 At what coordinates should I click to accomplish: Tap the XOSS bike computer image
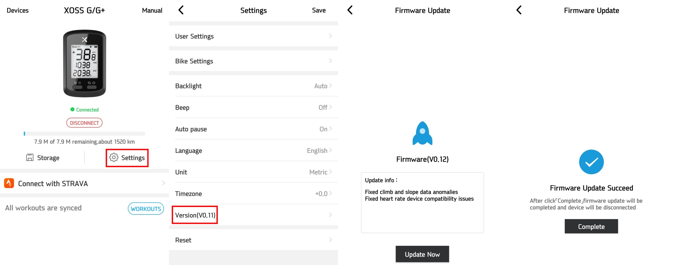84,63
